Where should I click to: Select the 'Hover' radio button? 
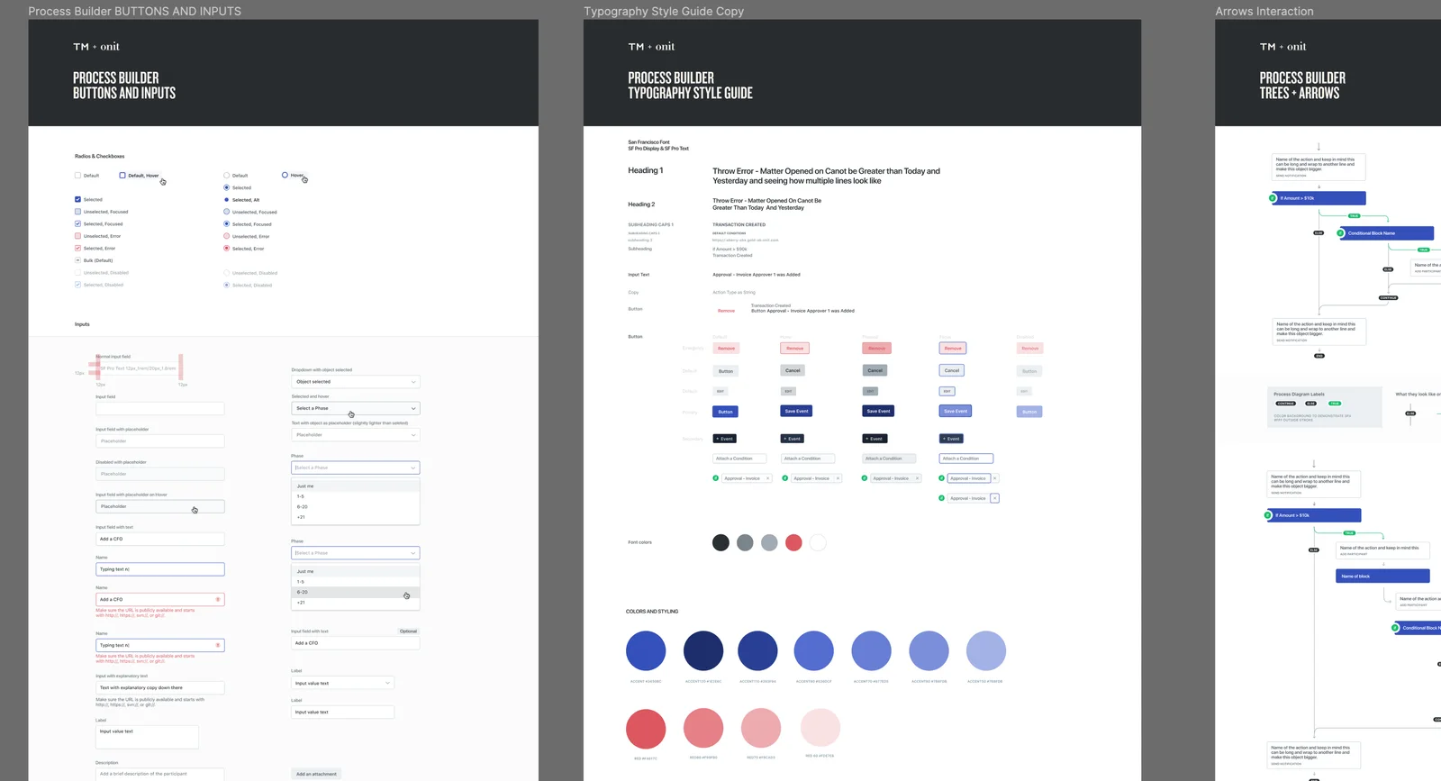pos(285,175)
